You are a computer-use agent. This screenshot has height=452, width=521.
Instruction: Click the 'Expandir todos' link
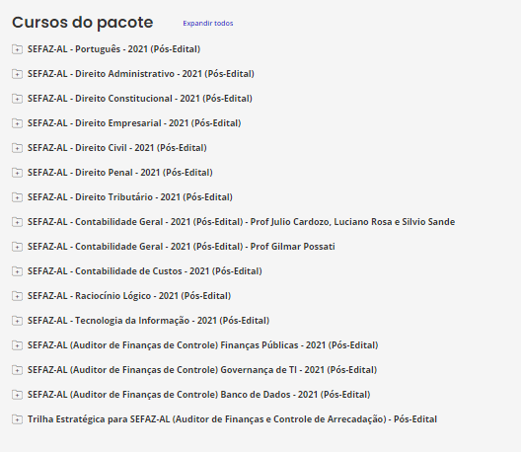pos(208,24)
